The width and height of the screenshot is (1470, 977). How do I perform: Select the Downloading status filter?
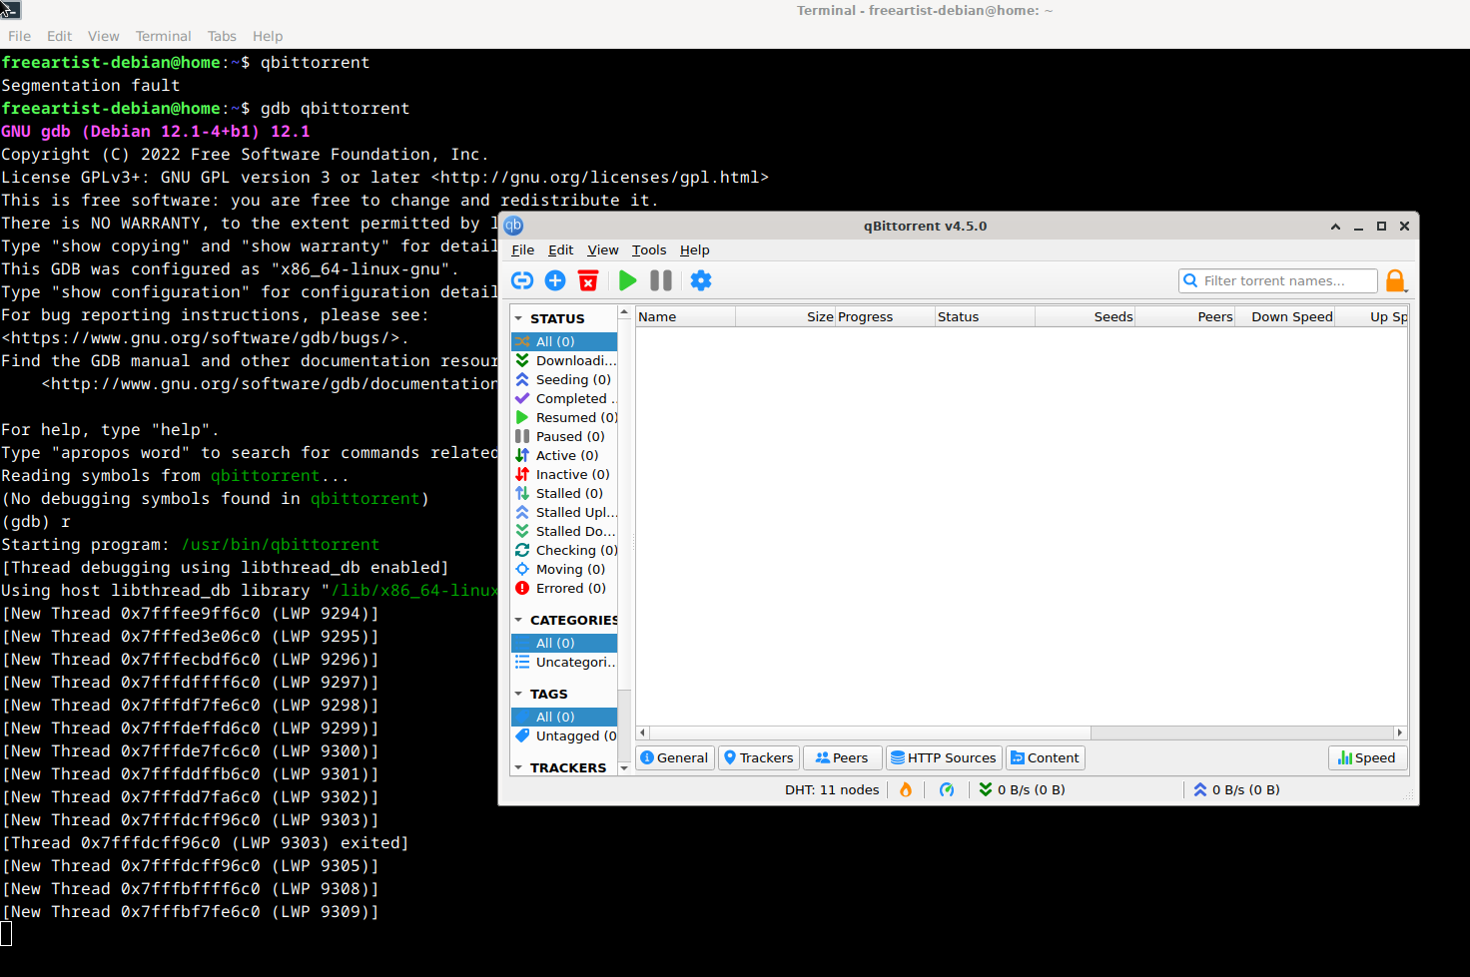pyautogui.click(x=564, y=360)
